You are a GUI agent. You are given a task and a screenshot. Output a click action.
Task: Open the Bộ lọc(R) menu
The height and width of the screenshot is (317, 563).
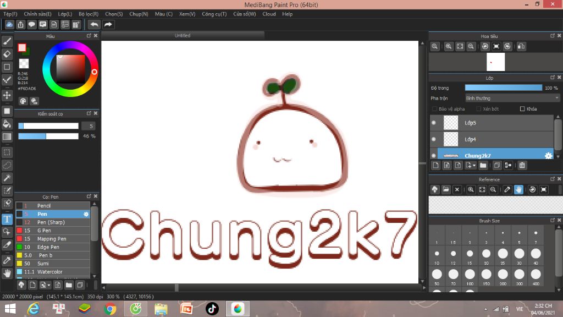point(89,14)
